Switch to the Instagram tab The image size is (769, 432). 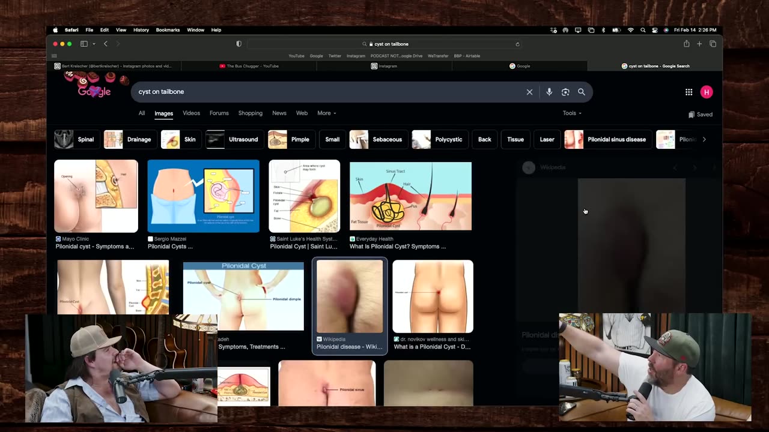[384, 66]
